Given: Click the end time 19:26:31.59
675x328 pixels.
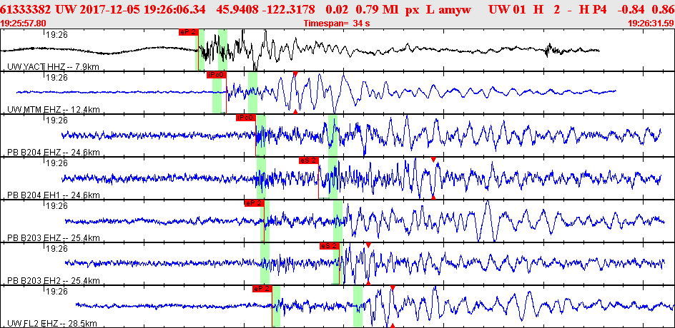Looking at the screenshot, I should 651,24.
